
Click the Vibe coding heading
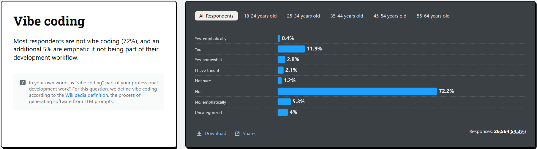[x=49, y=21]
